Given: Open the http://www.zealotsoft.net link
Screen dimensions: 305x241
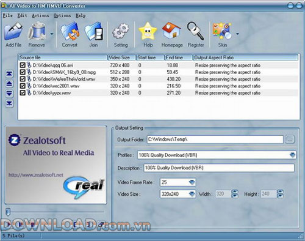Looking at the screenshot, I should [x=36, y=175].
